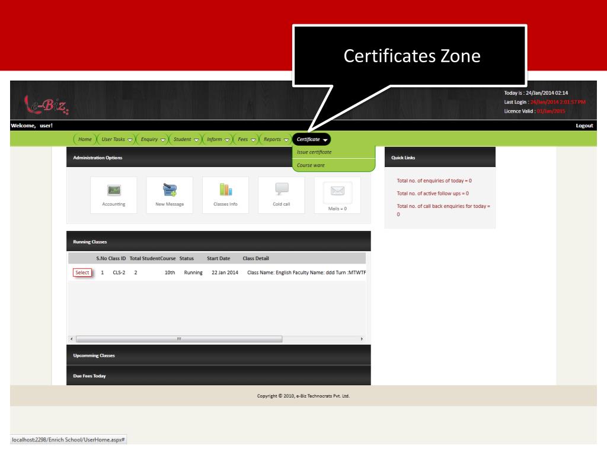607x455 pixels.
Task: Open Classes Info books icon
Action: pyautogui.click(x=226, y=189)
